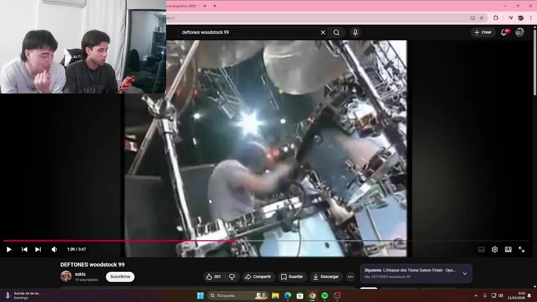Viewport: 537px width, 302px height.
Task: Click the Compartir button
Action: pos(258,277)
